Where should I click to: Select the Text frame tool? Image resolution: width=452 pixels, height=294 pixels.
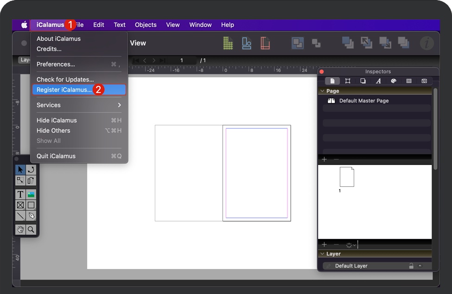click(x=20, y=195)
